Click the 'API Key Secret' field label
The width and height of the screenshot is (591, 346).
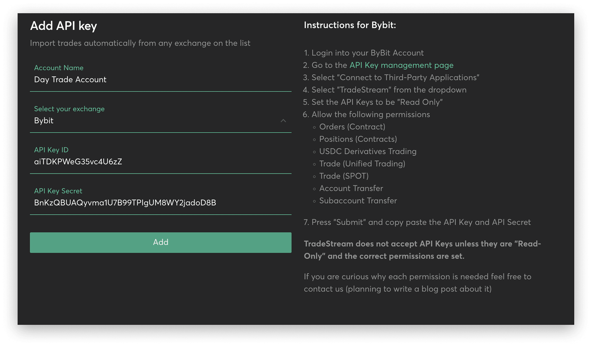(x=58, y=191)
